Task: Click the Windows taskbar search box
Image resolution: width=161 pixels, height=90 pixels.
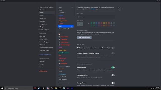Action: [x=18, y=88]
